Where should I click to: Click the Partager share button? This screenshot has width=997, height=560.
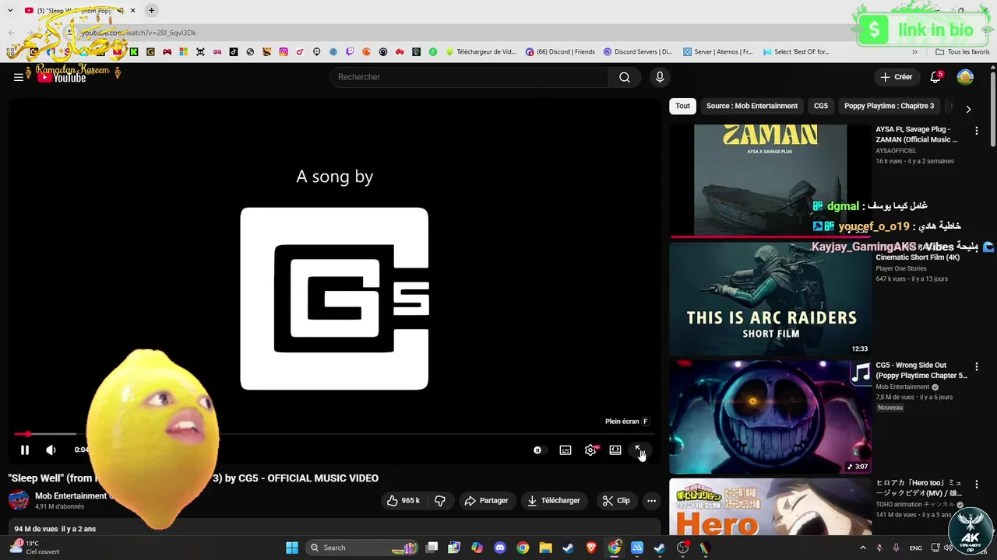486,501
